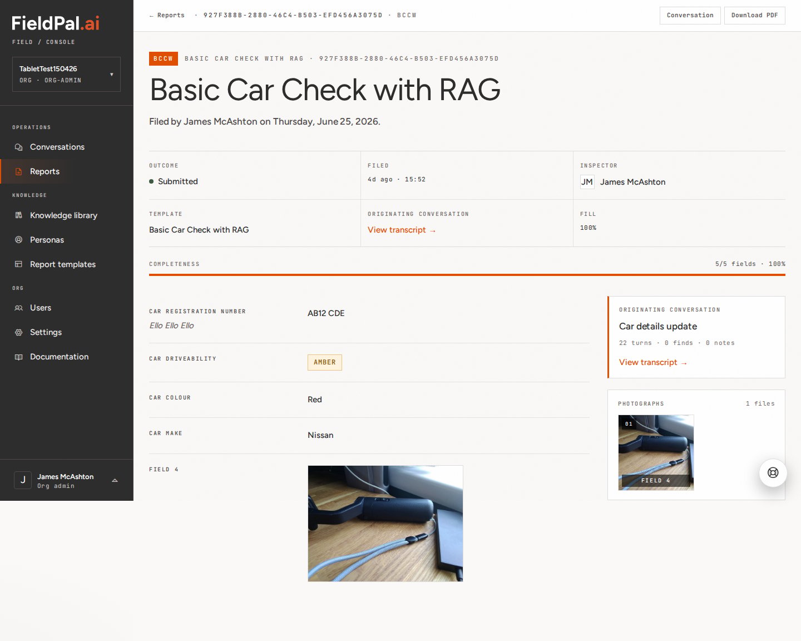Viewport: 801px width, 641px height.
Task: Expand the James McAshton account menu chevron
Action: pyautogui.click(x=115, y=480)
